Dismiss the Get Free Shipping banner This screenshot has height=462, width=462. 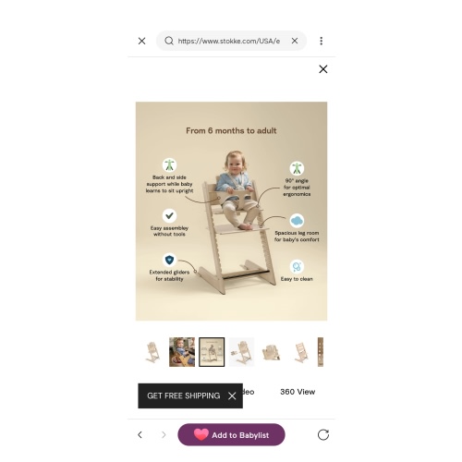232,395
